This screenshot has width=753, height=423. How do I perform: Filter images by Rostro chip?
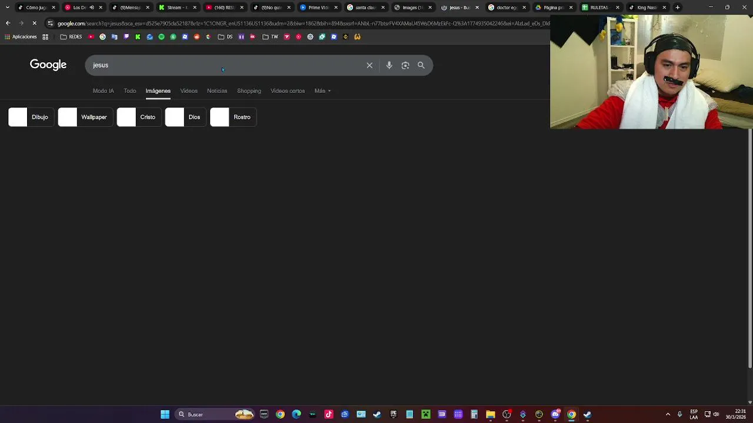pyautogui.click(x=233, y=117)
